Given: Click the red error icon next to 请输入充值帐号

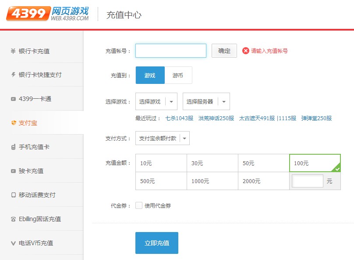Looking at the screenshot, I should click(x=246, y=51).
